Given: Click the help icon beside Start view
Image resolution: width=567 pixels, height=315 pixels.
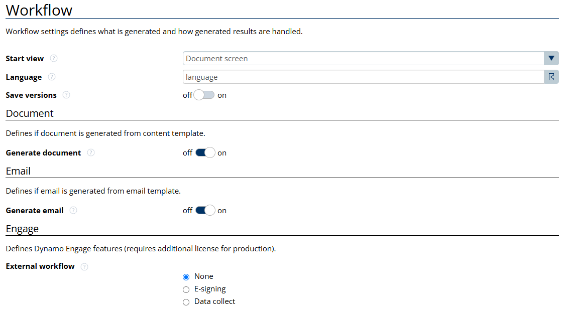Looking at the screenshot, I should (x=54, y=58).
